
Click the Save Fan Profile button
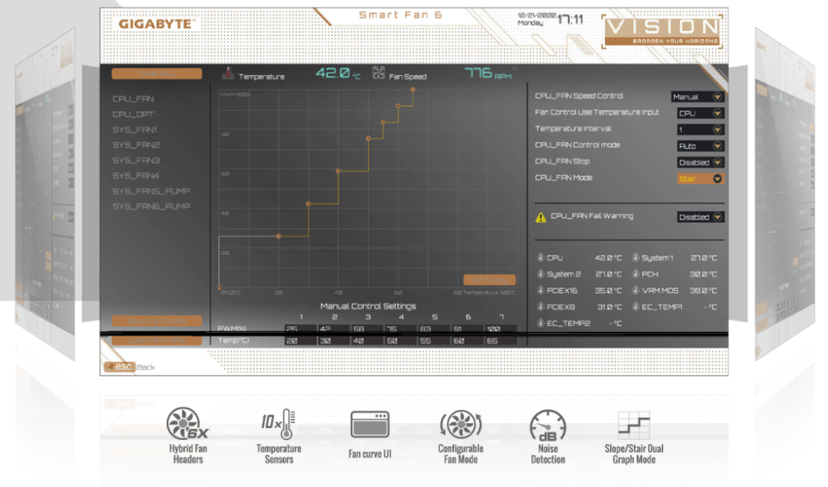157,321
